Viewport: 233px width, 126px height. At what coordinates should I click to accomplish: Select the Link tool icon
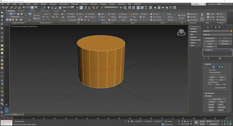coord(12,8)
